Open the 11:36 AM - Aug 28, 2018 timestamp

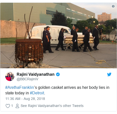coord(25,99)
